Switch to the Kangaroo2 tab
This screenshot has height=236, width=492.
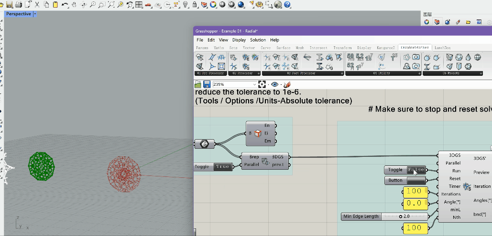pos(386,48)
